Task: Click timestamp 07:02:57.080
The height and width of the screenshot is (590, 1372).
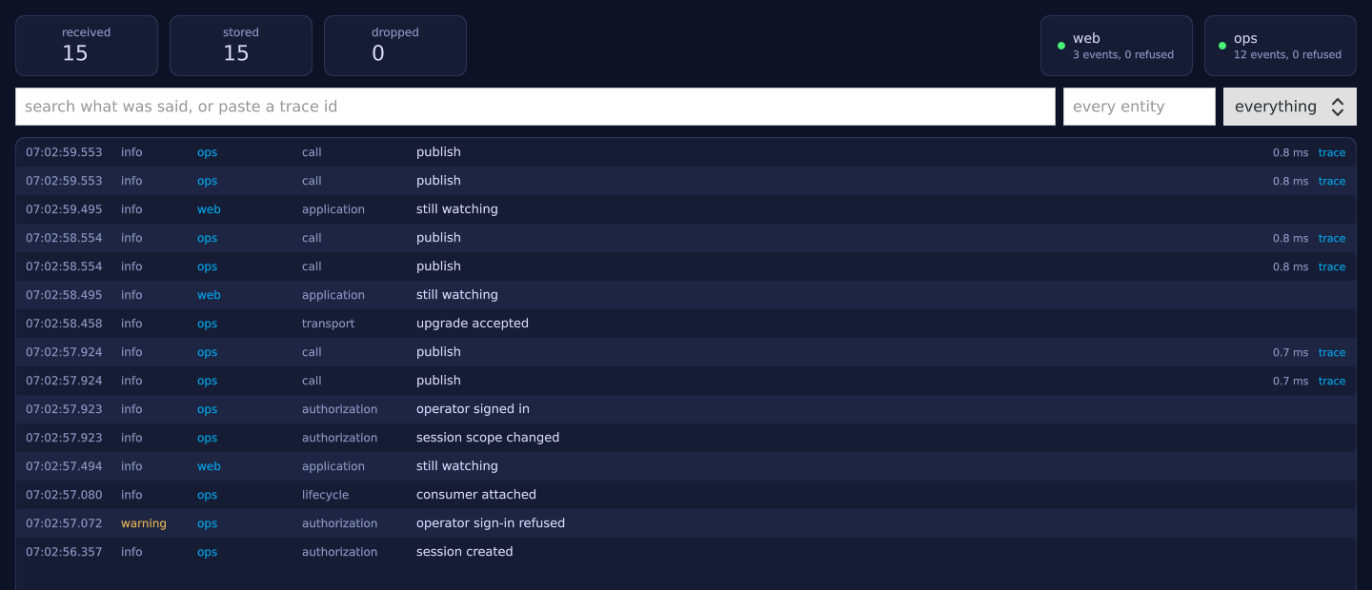Action: 64,495
